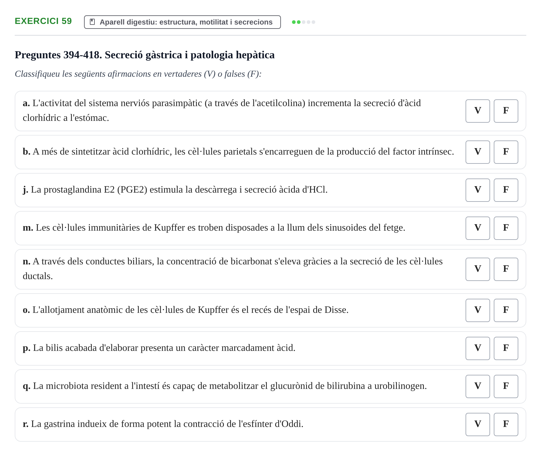Screen dimensions: 541x457
Task: Click the book icon in topic tag
Action: [x=92, y=22]
